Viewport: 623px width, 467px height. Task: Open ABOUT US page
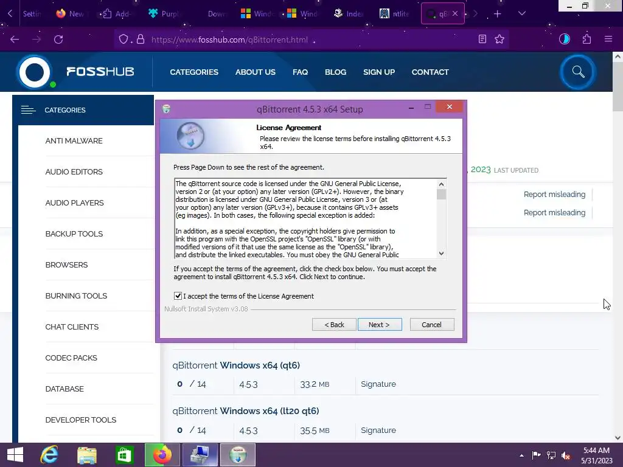pyautogui.click(x=255, y=72)
